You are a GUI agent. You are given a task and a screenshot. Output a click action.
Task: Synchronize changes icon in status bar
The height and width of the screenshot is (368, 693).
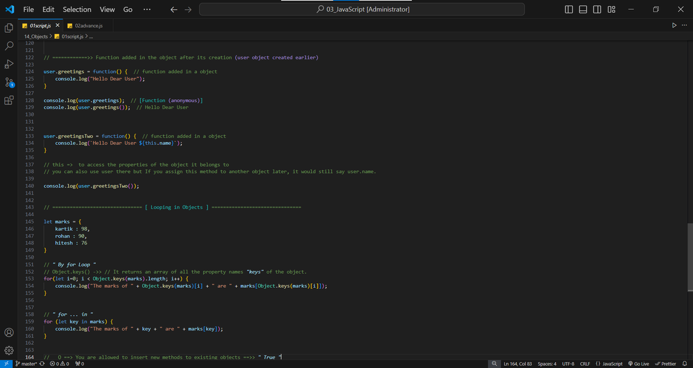(x=42, y=364)
